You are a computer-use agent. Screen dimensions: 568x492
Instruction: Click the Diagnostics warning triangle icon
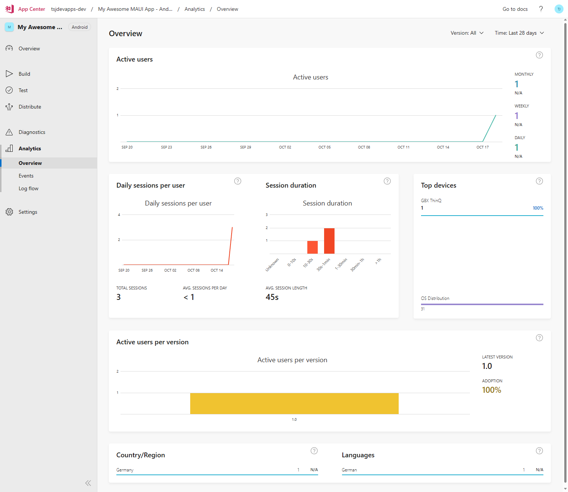[9, 132]
